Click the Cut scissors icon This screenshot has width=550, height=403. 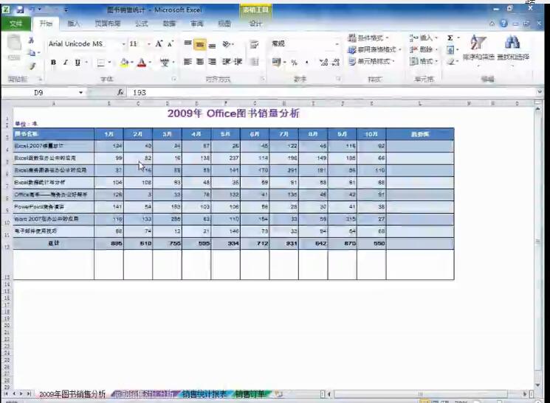click(31, 41)
